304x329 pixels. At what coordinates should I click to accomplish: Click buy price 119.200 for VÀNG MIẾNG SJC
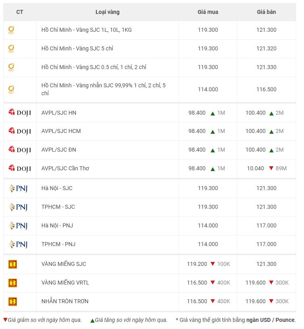[197, 264]
